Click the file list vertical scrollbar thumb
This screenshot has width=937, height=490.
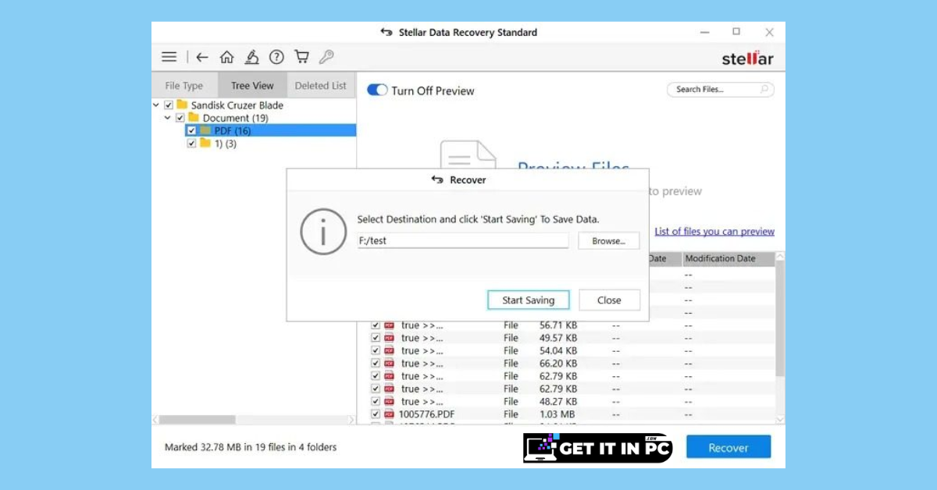point(780,320)
